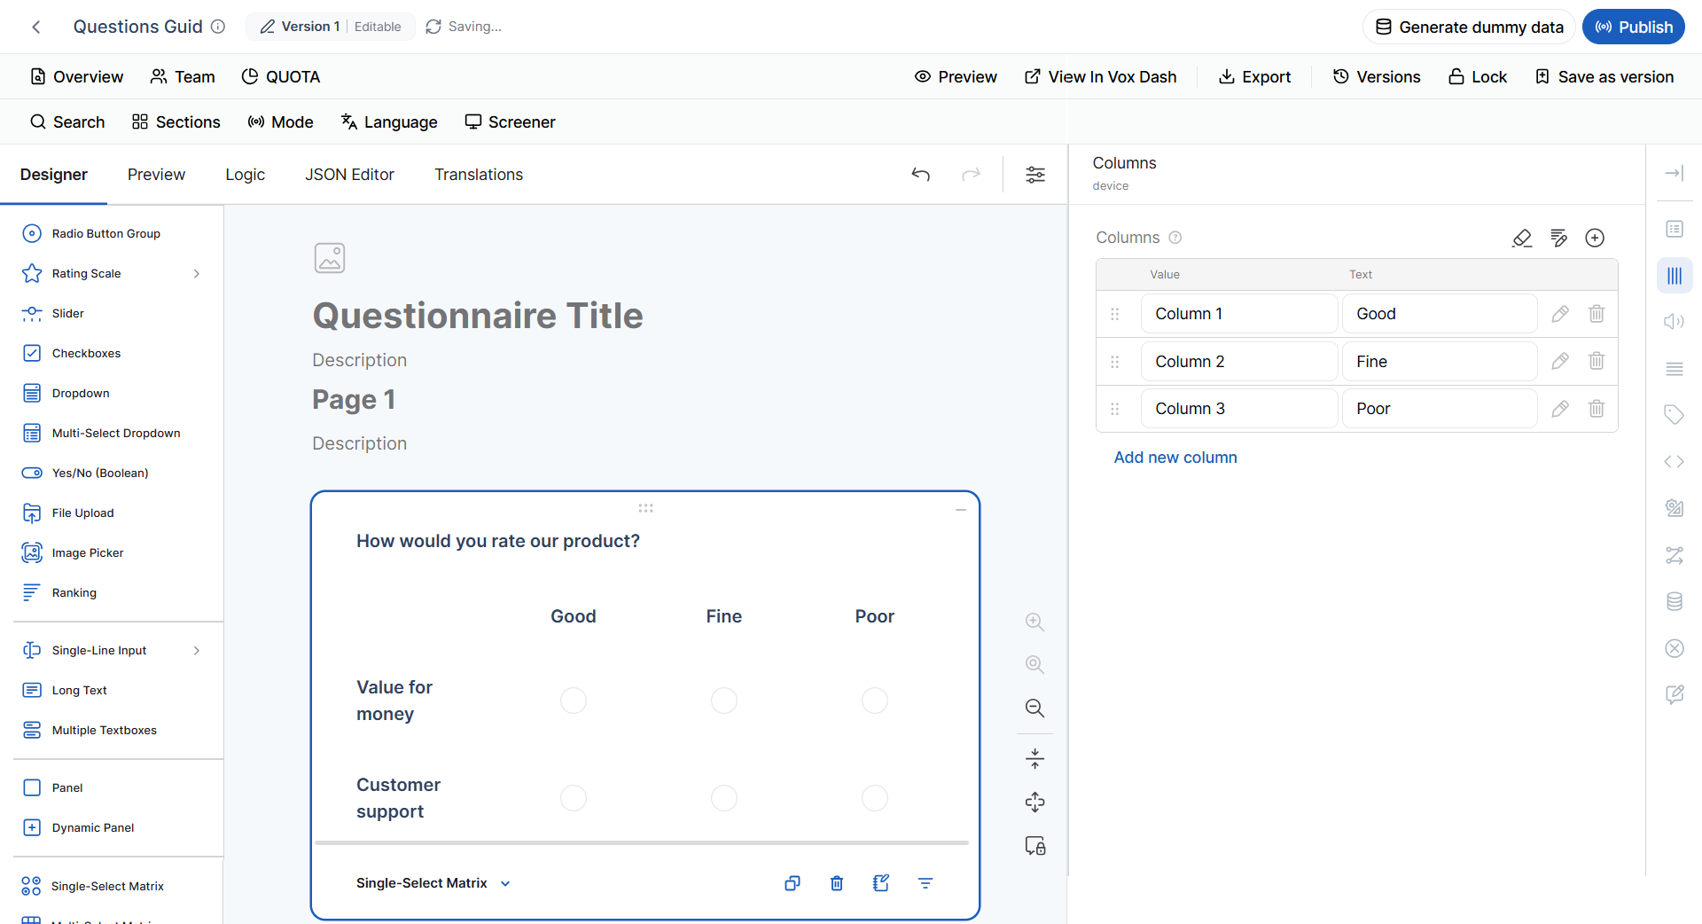
Task: Open the code brackets sidebar icon
Action: click(x=1675, y=461)
